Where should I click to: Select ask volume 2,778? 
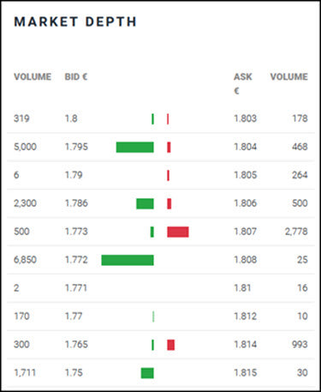click(x=296, y=232)
